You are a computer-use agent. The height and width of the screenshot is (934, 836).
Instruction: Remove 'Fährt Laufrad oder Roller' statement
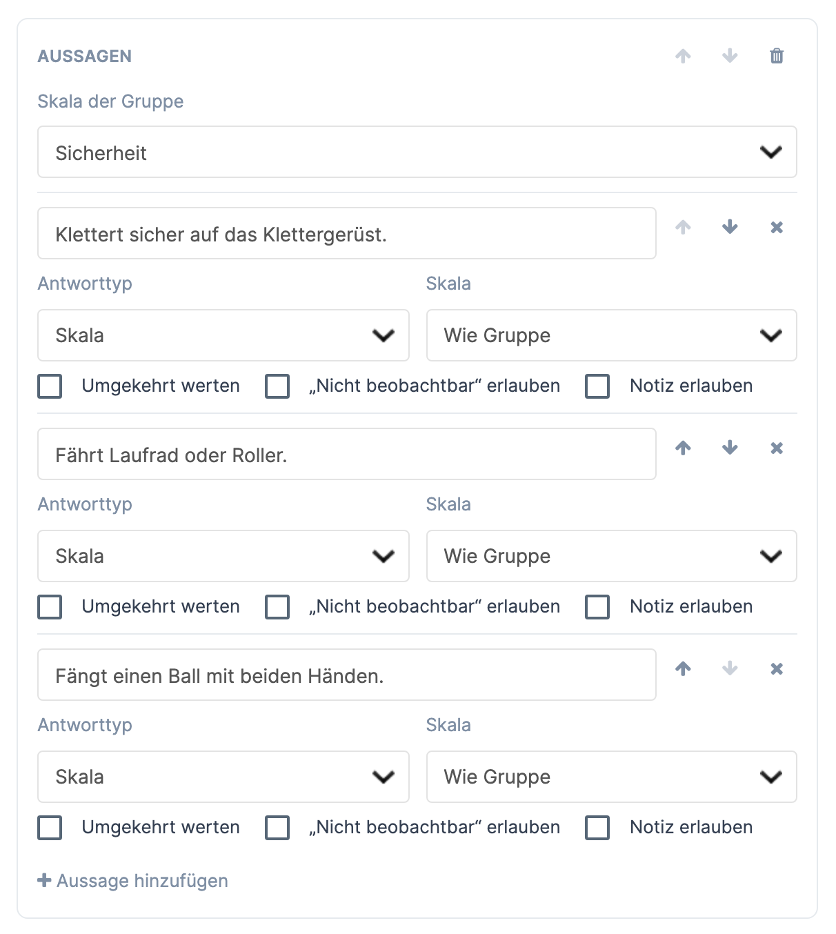777,448
